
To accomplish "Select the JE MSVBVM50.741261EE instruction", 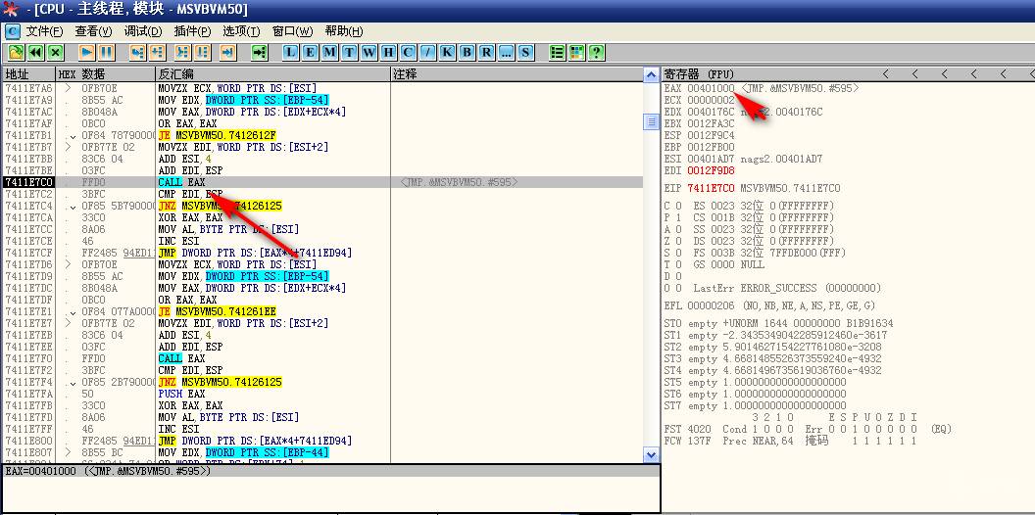I will [x=218, y=311].
